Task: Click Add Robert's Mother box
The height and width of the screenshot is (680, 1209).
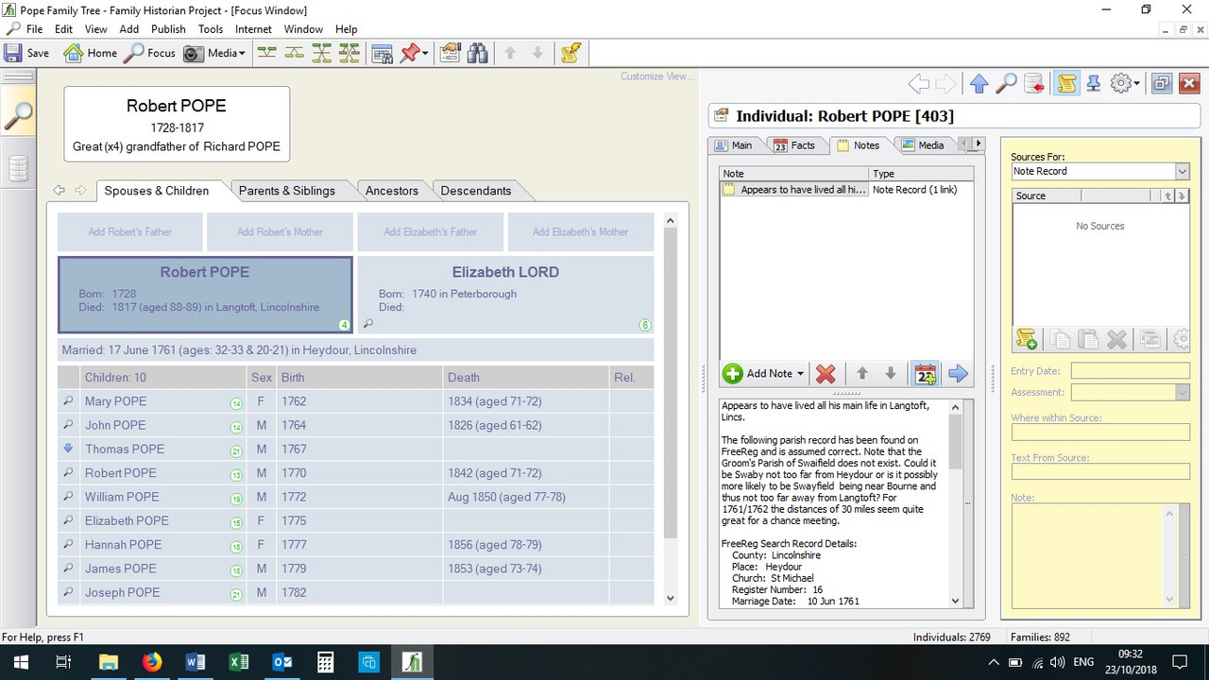Action: pos(280,231)
